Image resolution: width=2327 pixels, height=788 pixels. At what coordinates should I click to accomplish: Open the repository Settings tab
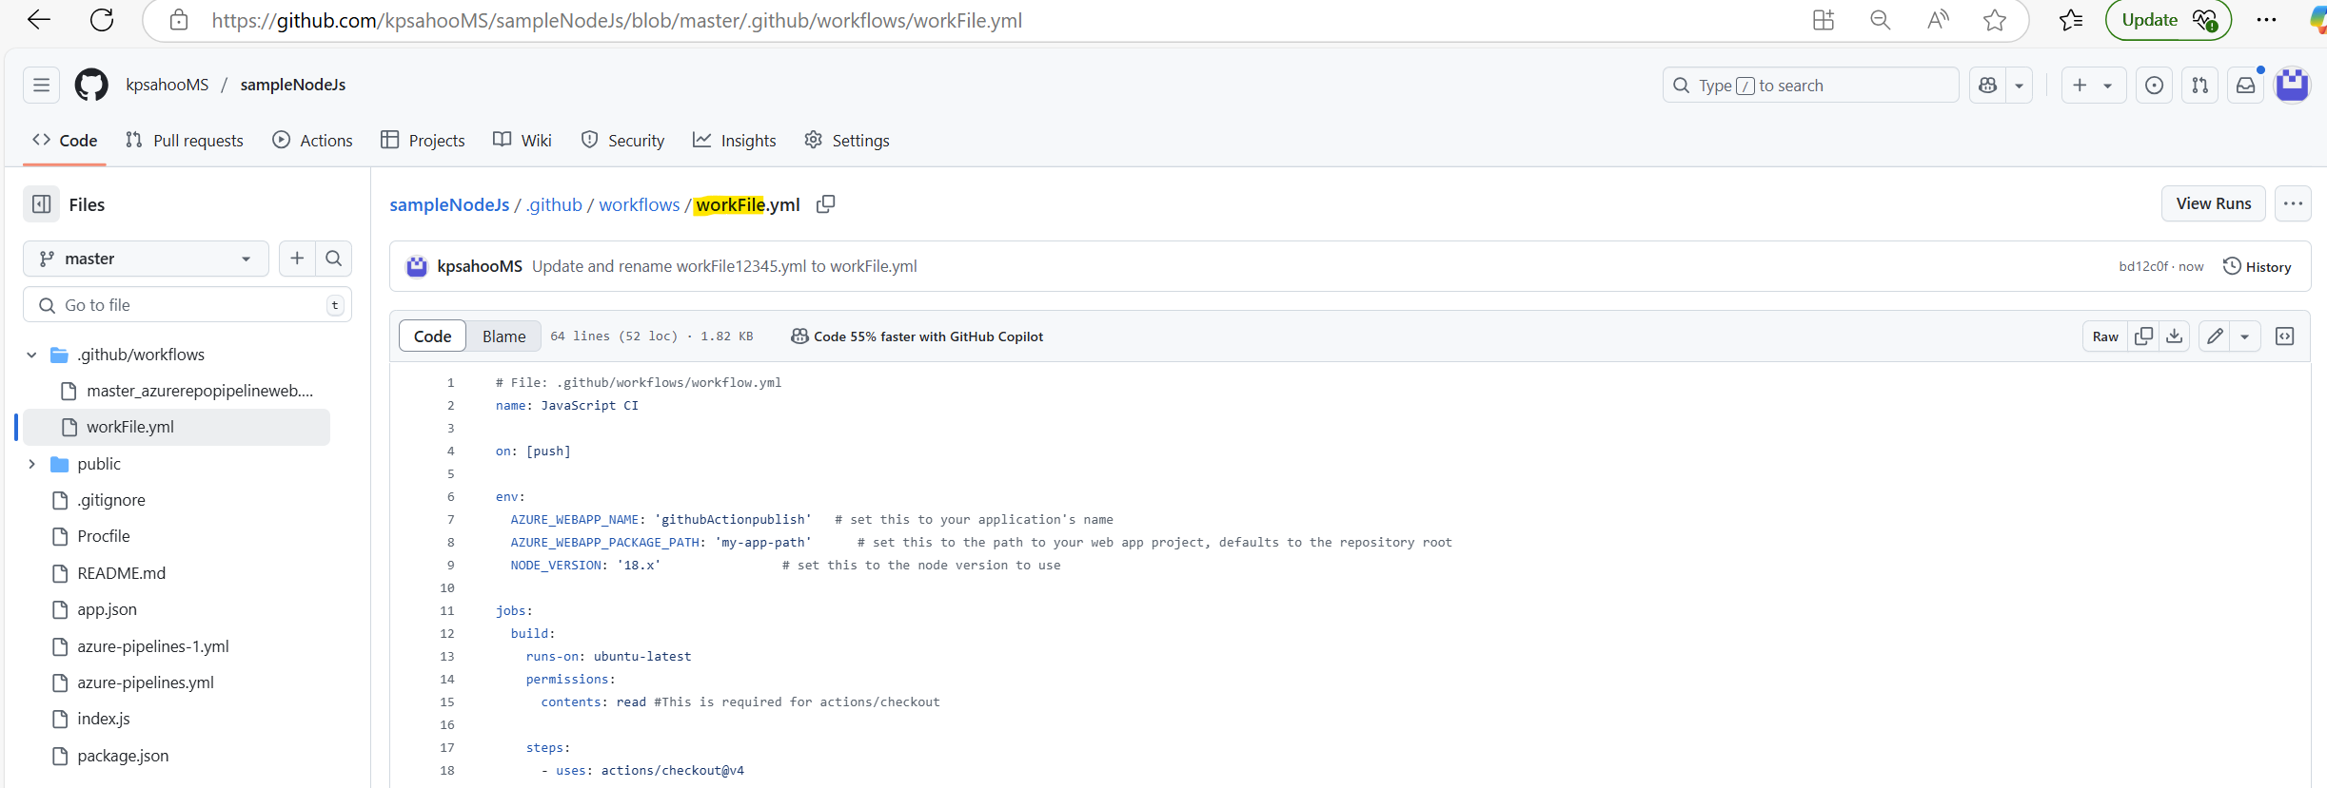pyautogui.click(x=847, y=140)
